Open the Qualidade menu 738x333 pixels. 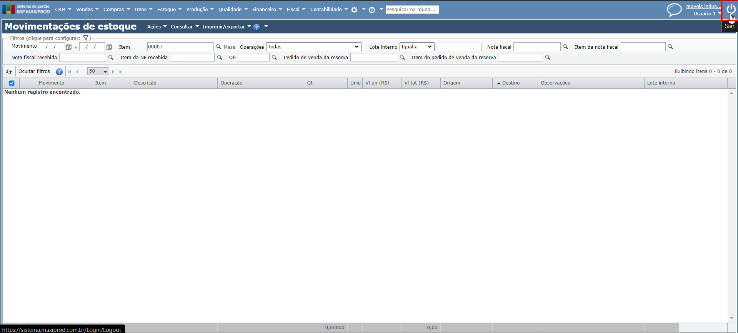pyautogui.click(x=233, y=9)
